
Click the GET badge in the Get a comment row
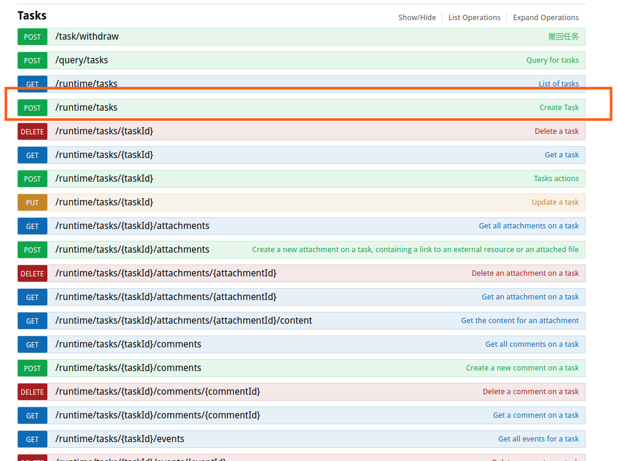point(32,415)
